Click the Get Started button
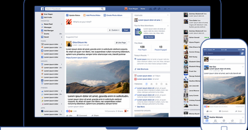This screenshot has height=130, width=248. 149,37
